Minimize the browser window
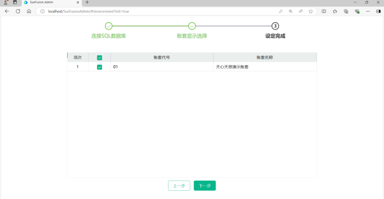The width and height of the screenshot is (384, 199). point(356,2)
